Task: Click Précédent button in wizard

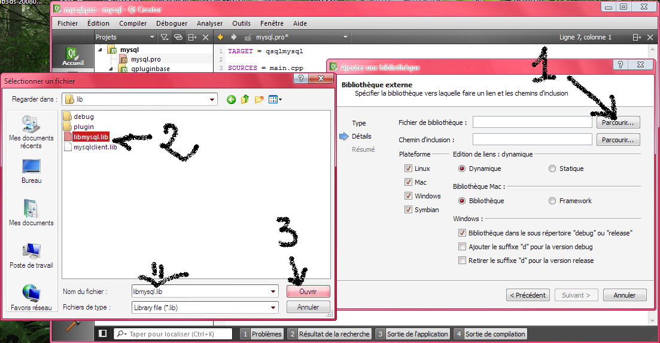Action: (x=528, y=295)
